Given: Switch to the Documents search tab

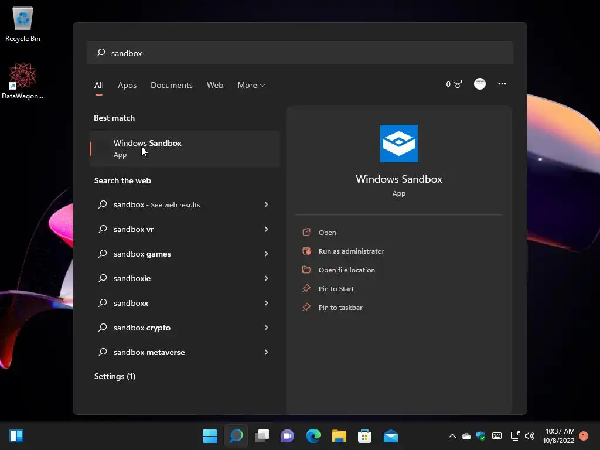Looking at the screenshot, I should [x=172, y=85].
